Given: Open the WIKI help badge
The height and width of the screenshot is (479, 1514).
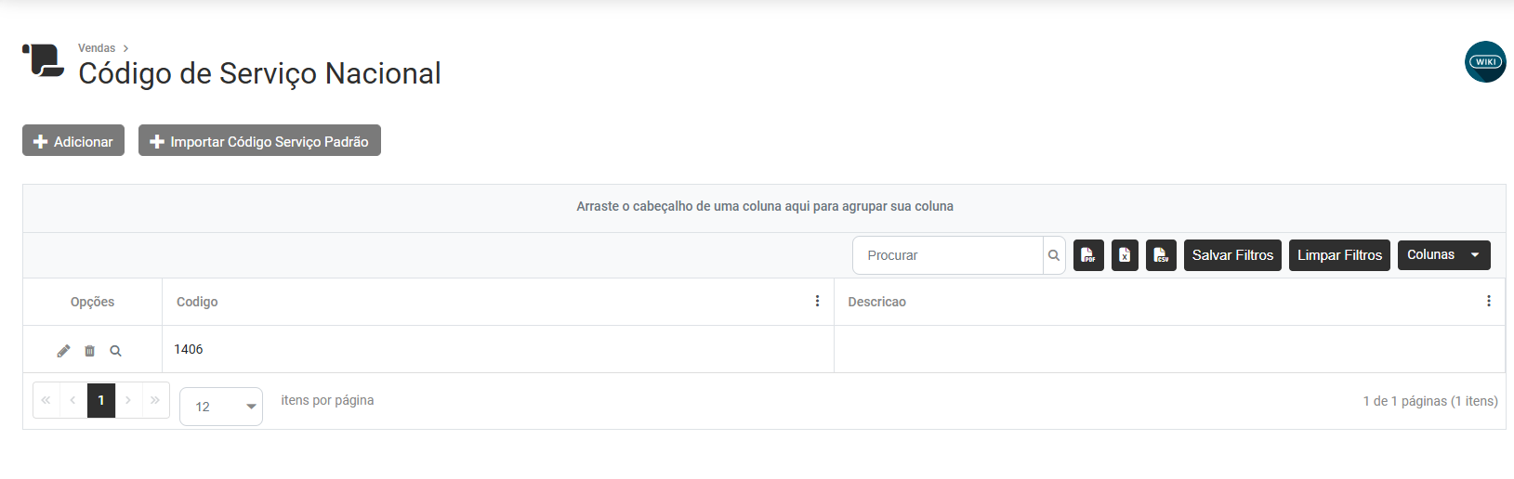Looking at the screenshot, I should point(1484,62).
